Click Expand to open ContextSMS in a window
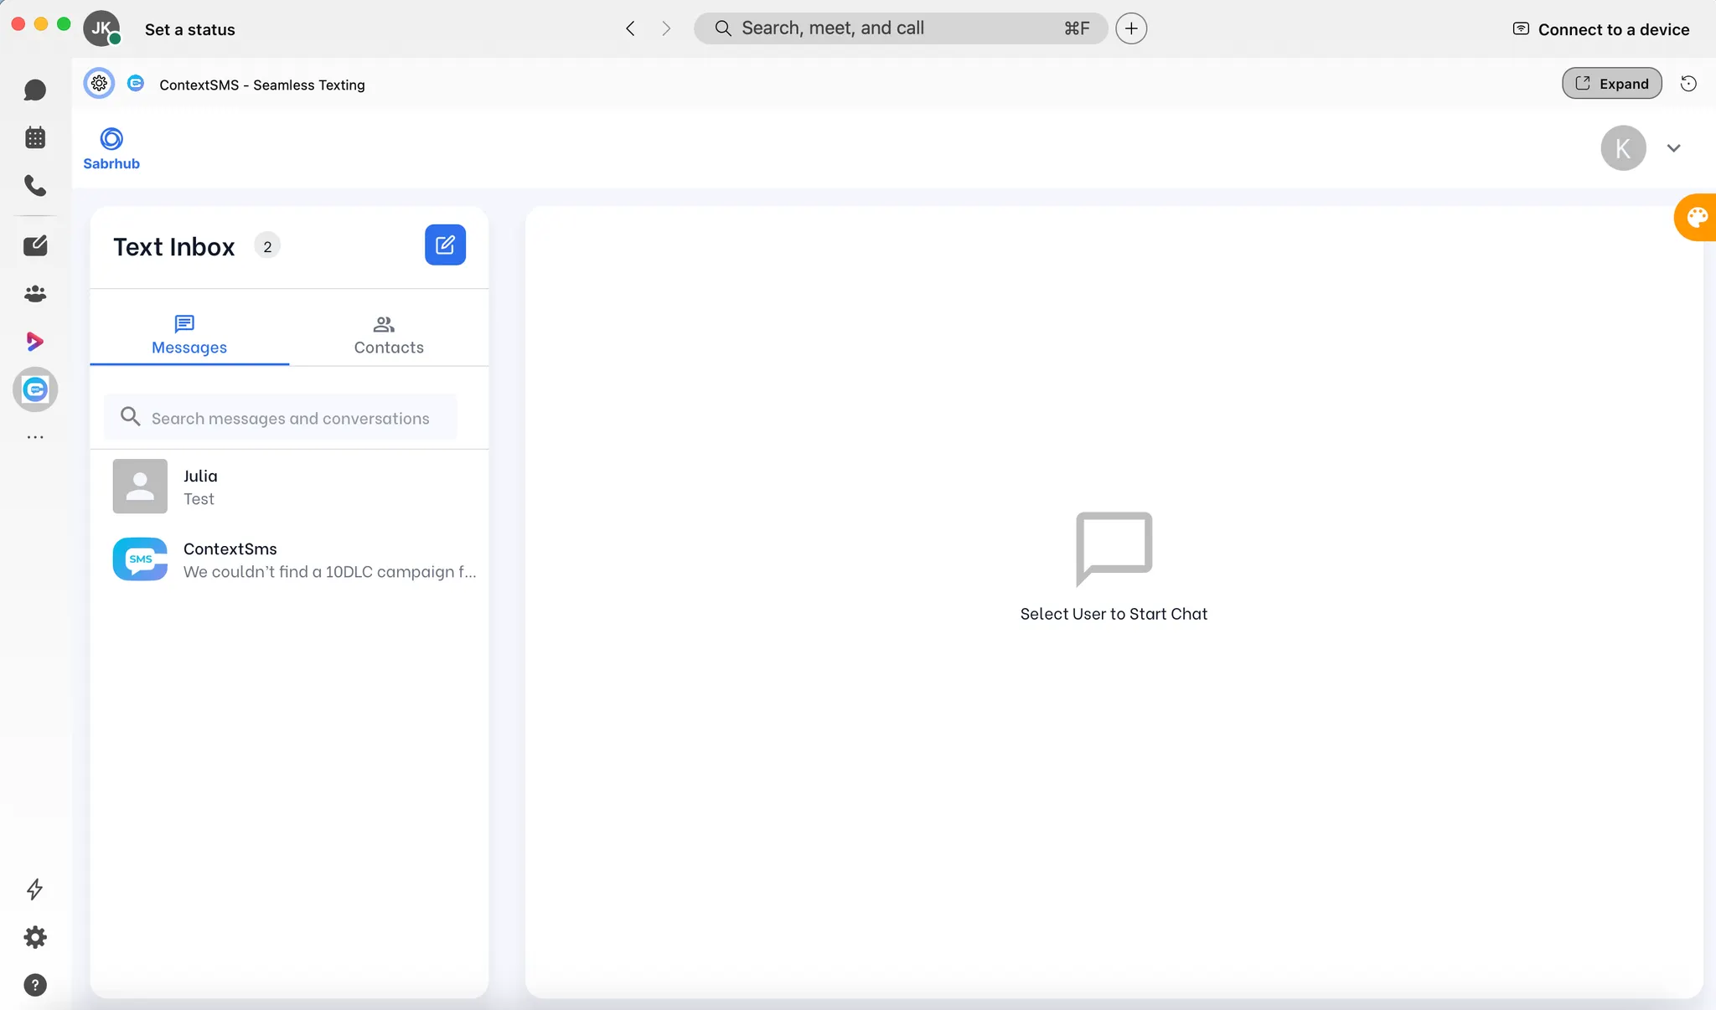This screenshot has width=1716, height=1010. tap(1610, 83)
